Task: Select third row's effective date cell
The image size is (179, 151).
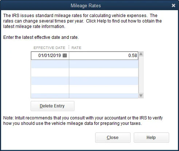Action: coord(50,72)
